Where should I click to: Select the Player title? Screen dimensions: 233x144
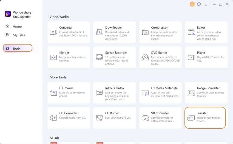(x=201, y=52)
